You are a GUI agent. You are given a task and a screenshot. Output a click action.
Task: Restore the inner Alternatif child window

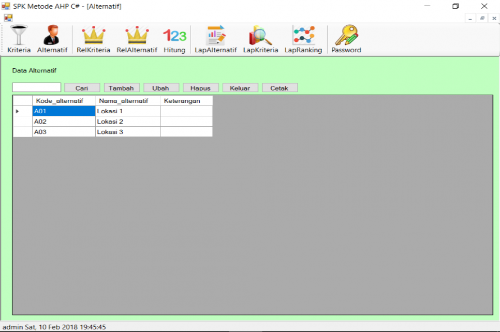(482, 19)
